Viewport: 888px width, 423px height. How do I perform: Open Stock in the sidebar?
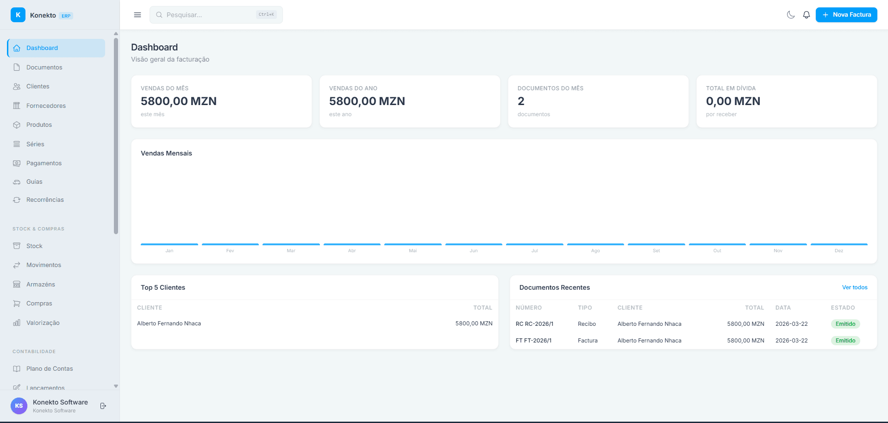tap(56, 246)
